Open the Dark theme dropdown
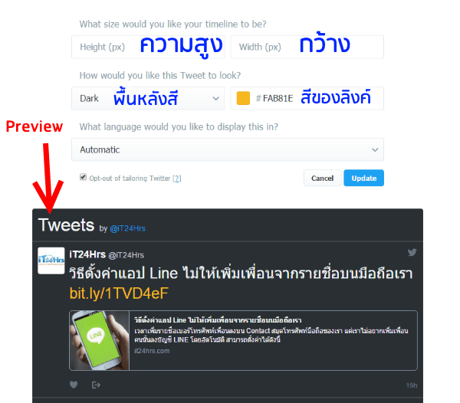 point(148,98)
